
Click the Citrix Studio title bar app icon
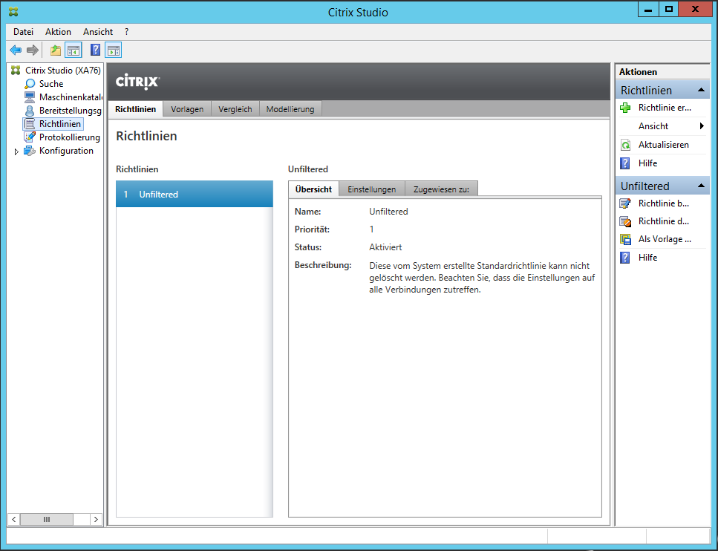pyautogui.click(x=14, y=12)
